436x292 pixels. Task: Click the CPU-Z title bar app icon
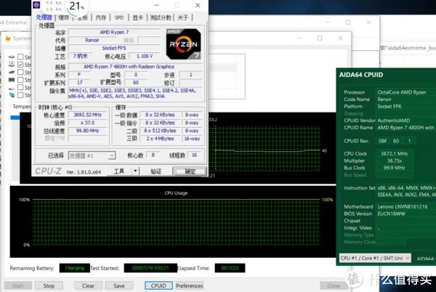click(38, 6)
